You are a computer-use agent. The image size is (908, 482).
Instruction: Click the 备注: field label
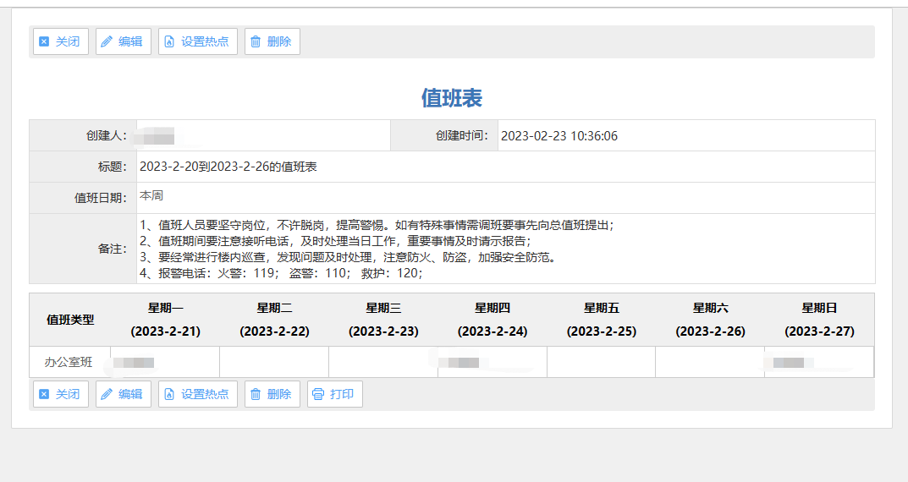113,249
